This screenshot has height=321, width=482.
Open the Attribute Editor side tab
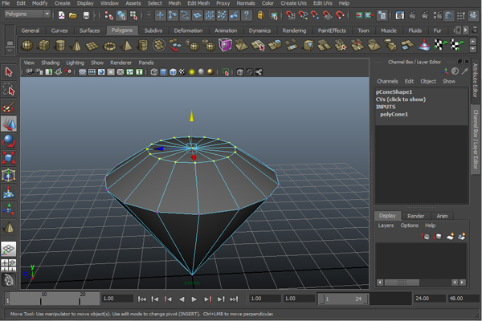click(475, 80)
